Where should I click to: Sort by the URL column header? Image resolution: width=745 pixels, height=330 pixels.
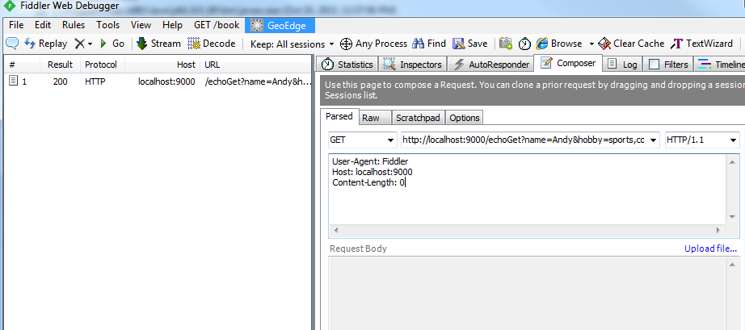tap(255, 65)
